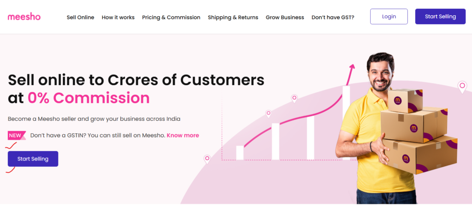Click Start Selling in the top header
This screenshot has width=472, height=205.
click(440, 17)
